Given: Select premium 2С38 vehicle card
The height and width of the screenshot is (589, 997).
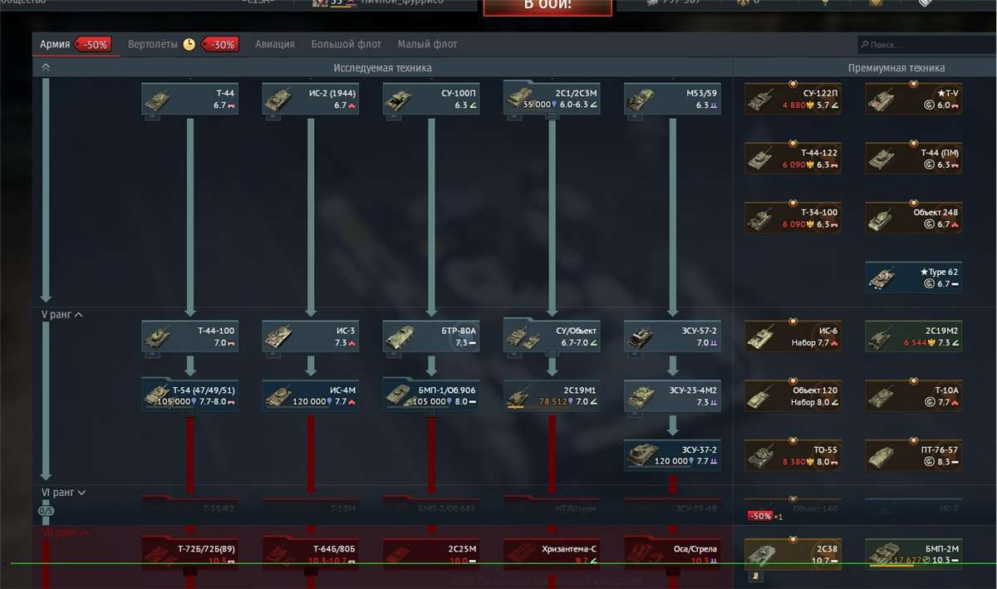Looking at the screenshot, I should click(x=793, y=554).
